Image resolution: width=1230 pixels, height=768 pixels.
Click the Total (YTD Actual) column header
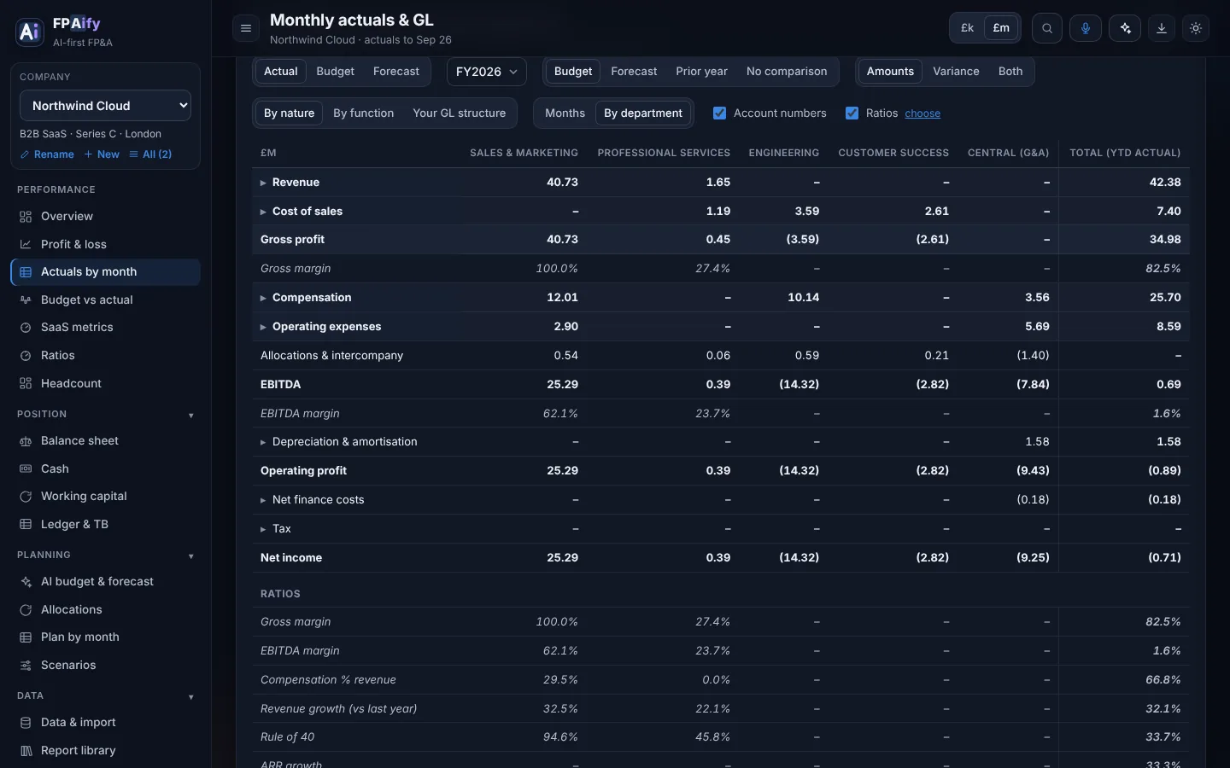1125,153
